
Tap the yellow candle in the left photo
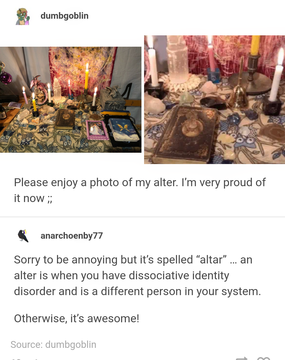[x=87, y=77]
